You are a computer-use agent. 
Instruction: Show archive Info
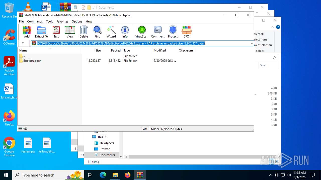pyautogui.click(x=125, y=32)
